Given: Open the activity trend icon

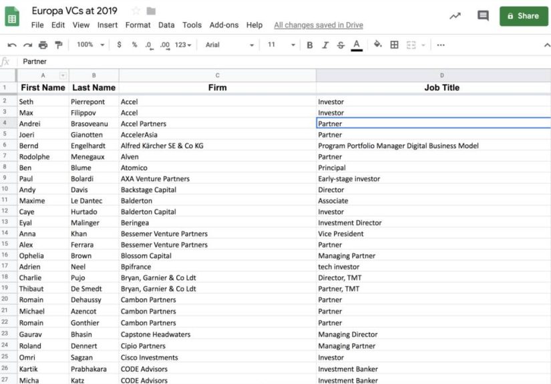Looking at the screenshot, I should pyautogui.click(x=455, y=16).
